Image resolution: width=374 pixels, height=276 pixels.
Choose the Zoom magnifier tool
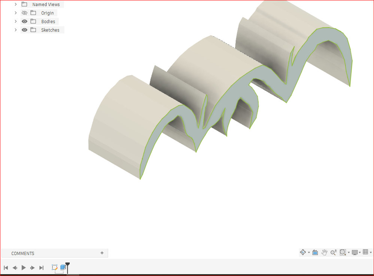pyautogui.click(x=334, y=252)
